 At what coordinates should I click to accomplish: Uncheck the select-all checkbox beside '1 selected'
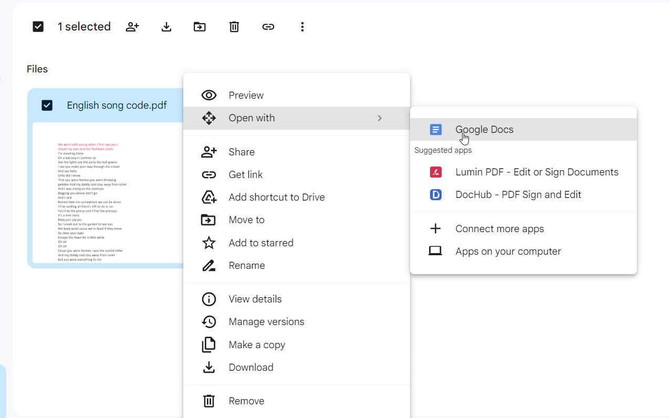(x=38, y=27)
